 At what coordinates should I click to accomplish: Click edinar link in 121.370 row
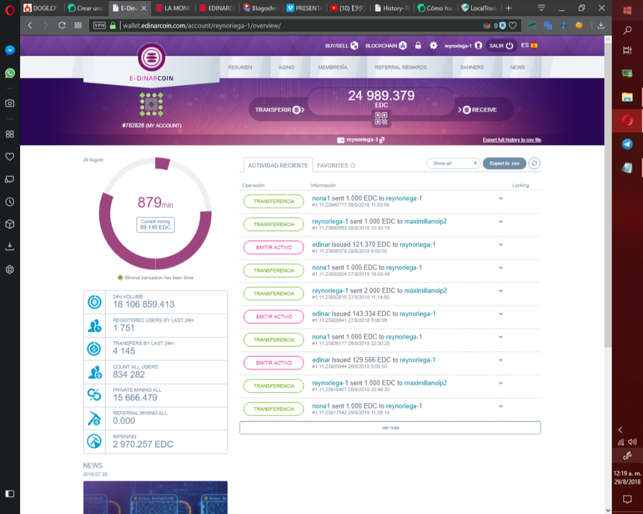(321, 244)
